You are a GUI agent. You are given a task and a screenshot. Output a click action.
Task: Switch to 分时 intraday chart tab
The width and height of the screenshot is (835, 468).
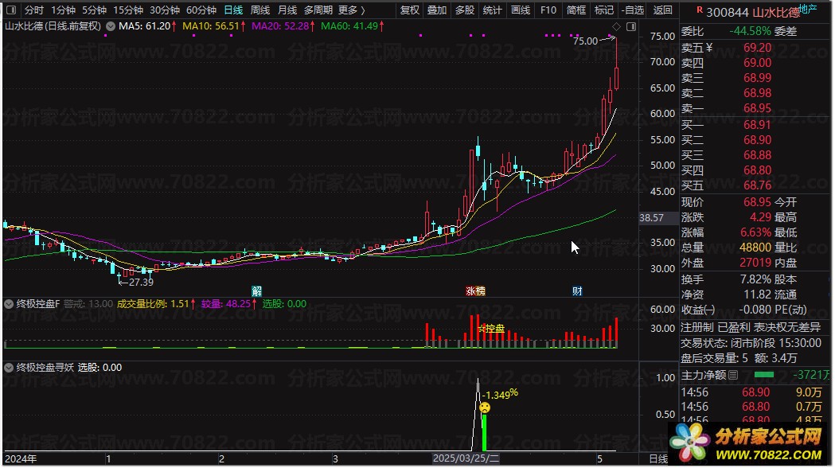coord(34,10)
